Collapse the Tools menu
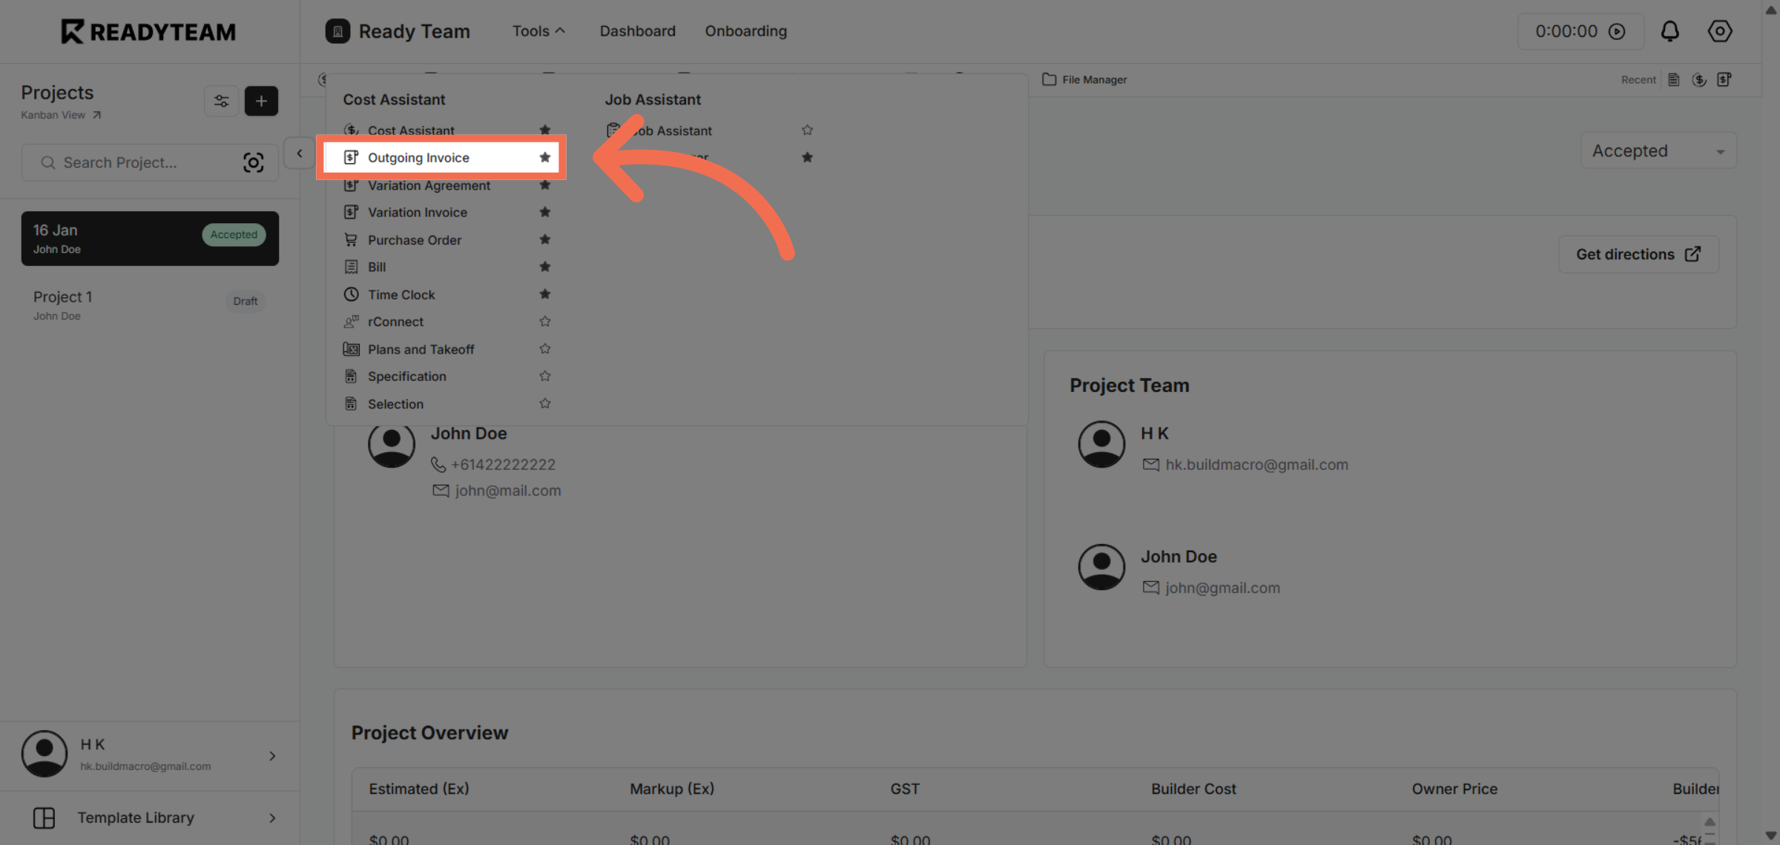Image resolution: width=1780 pixels, height=845 pixels. [x=538, y=31]
